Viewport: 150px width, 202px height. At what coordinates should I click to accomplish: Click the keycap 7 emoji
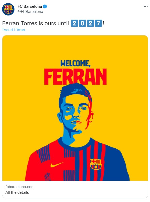(x=98, y=23)
